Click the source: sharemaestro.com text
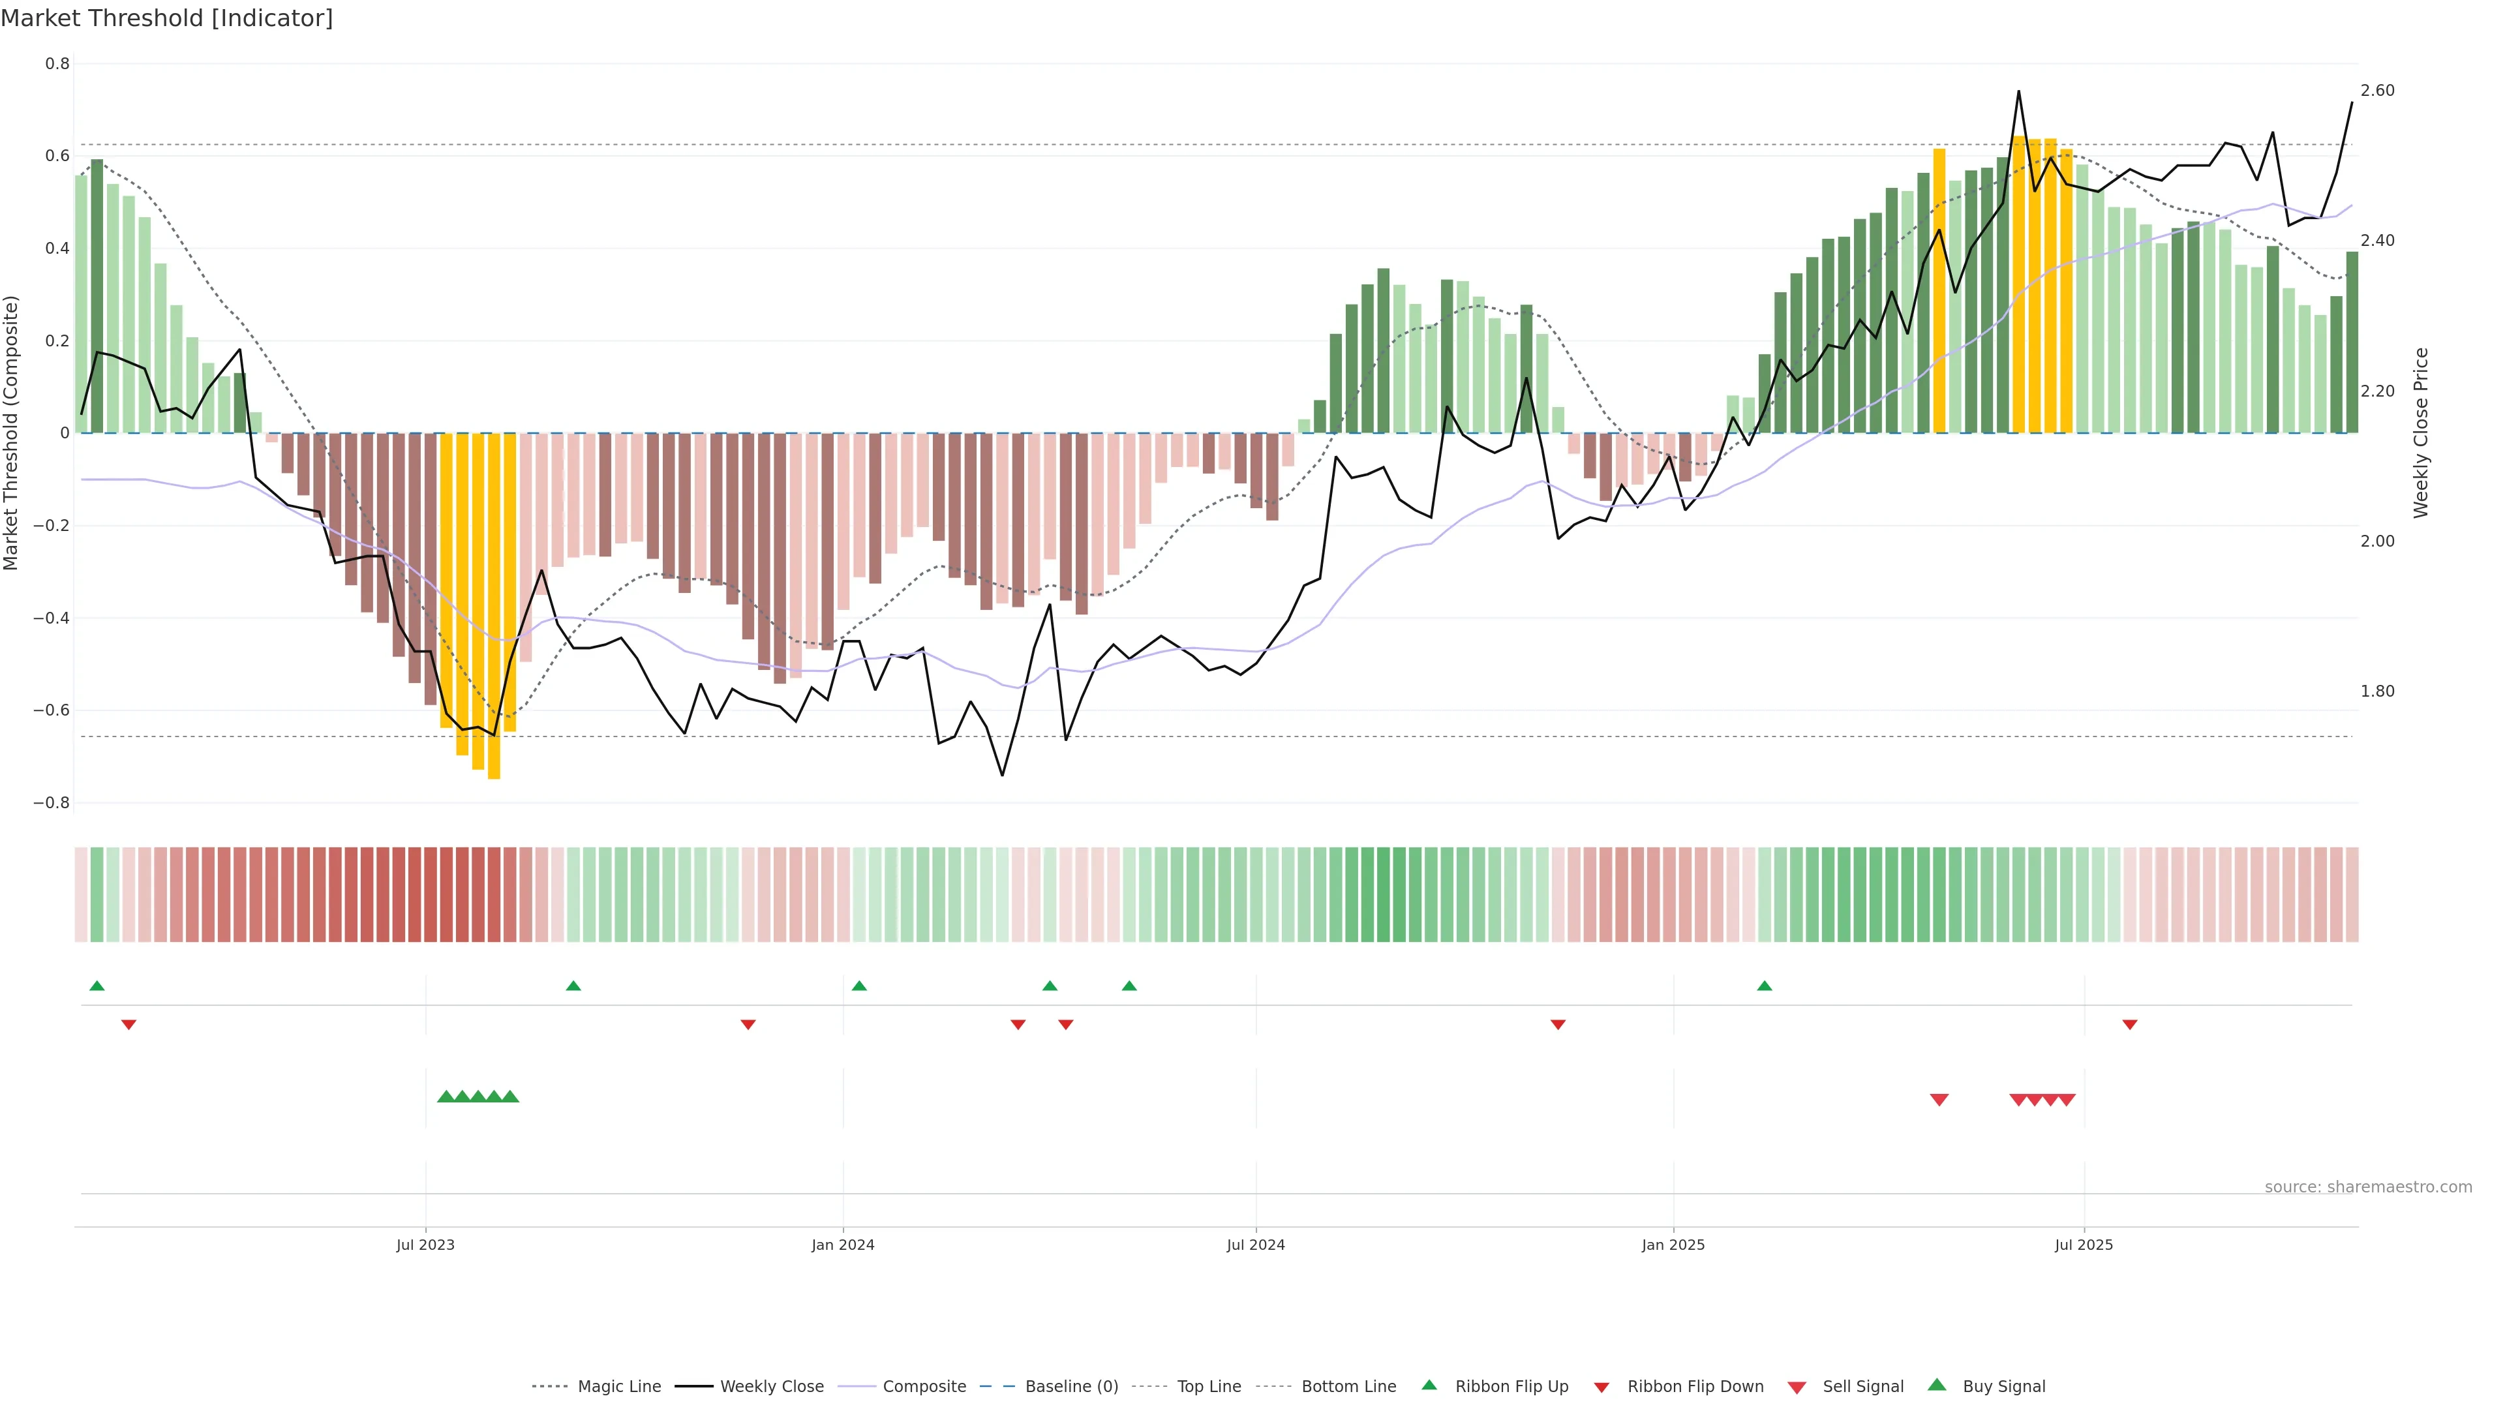The height and width of the screenshot is (1409, 2505). point(2368,1187)
